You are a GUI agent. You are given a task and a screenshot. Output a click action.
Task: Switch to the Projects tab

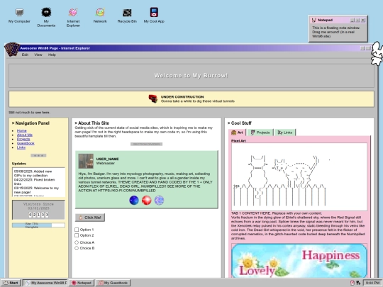260,133
